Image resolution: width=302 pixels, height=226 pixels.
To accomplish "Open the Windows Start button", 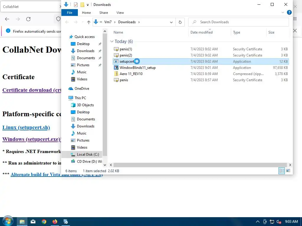I will coord(8,221).
